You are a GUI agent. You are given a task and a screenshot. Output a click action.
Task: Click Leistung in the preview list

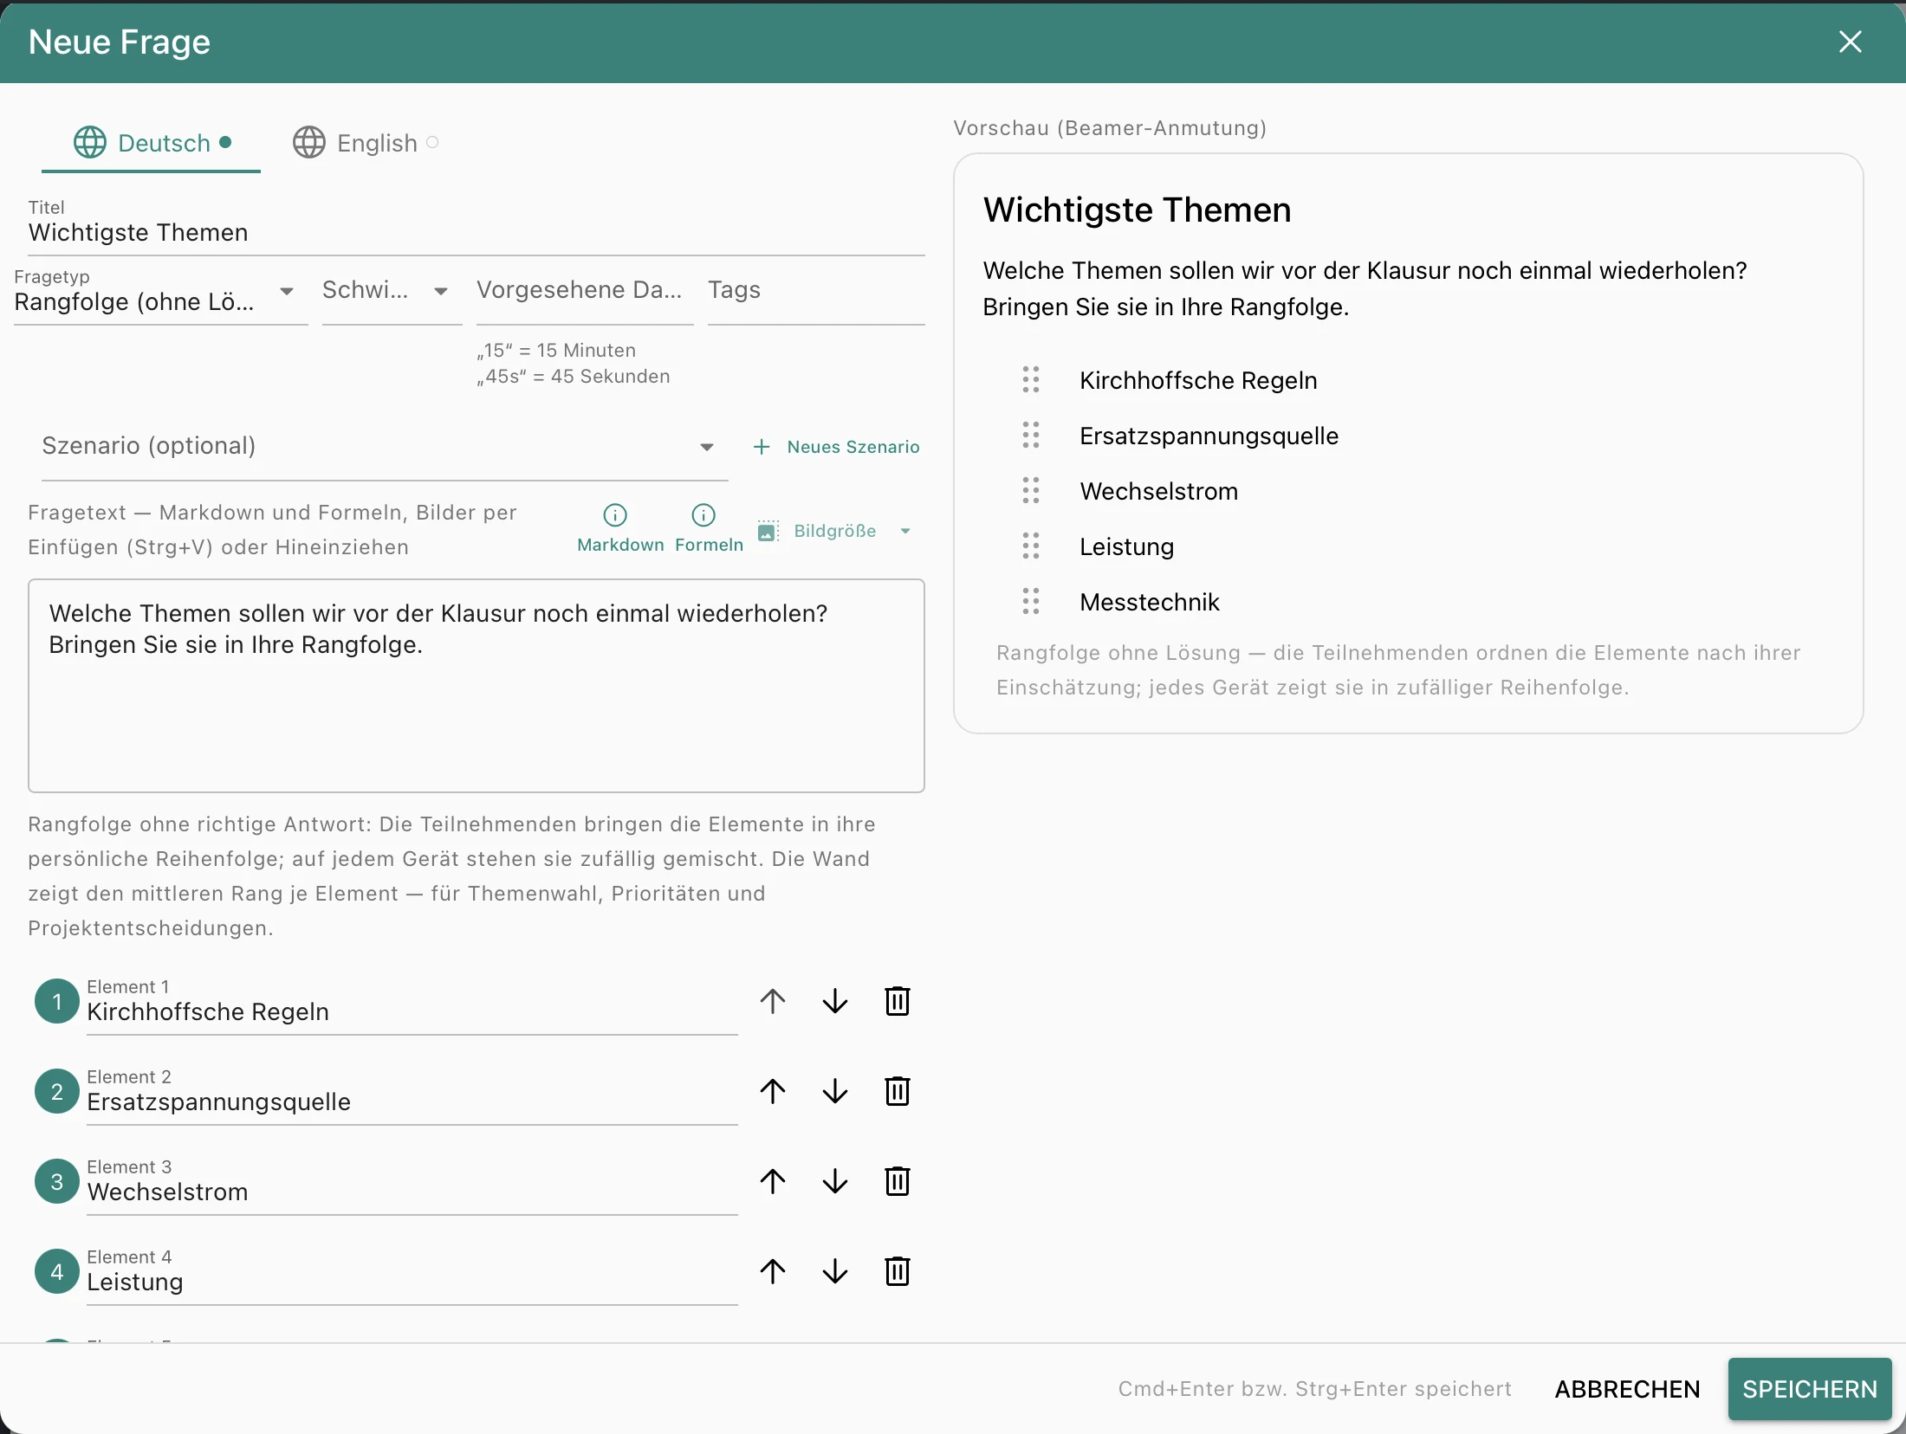(1126, 546)
